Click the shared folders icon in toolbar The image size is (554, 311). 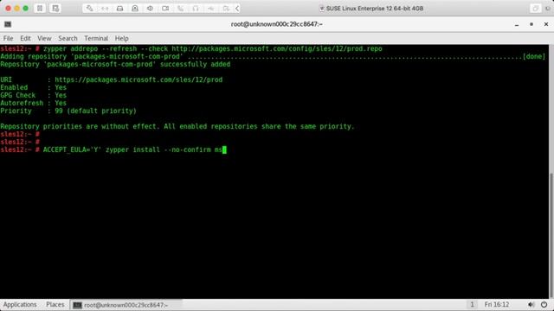(226, 8)
